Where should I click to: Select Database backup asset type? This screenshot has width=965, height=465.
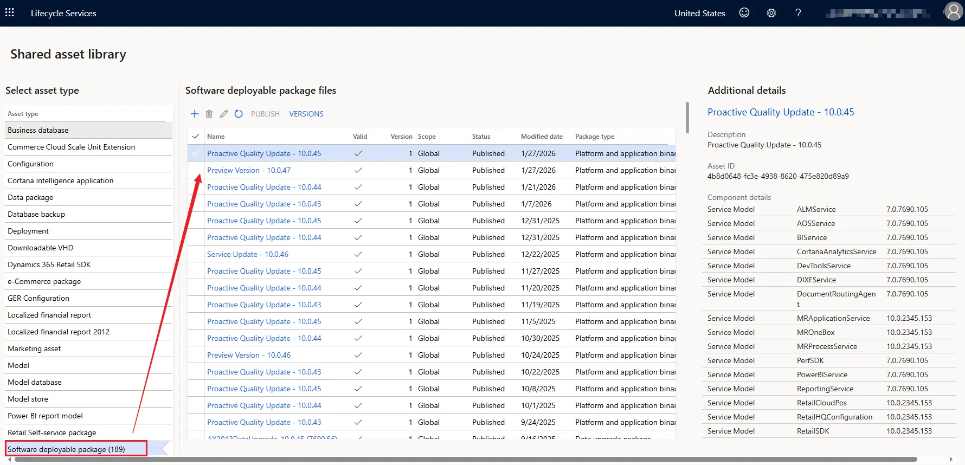89,214
